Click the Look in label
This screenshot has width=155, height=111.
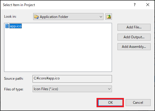point(10,17)
